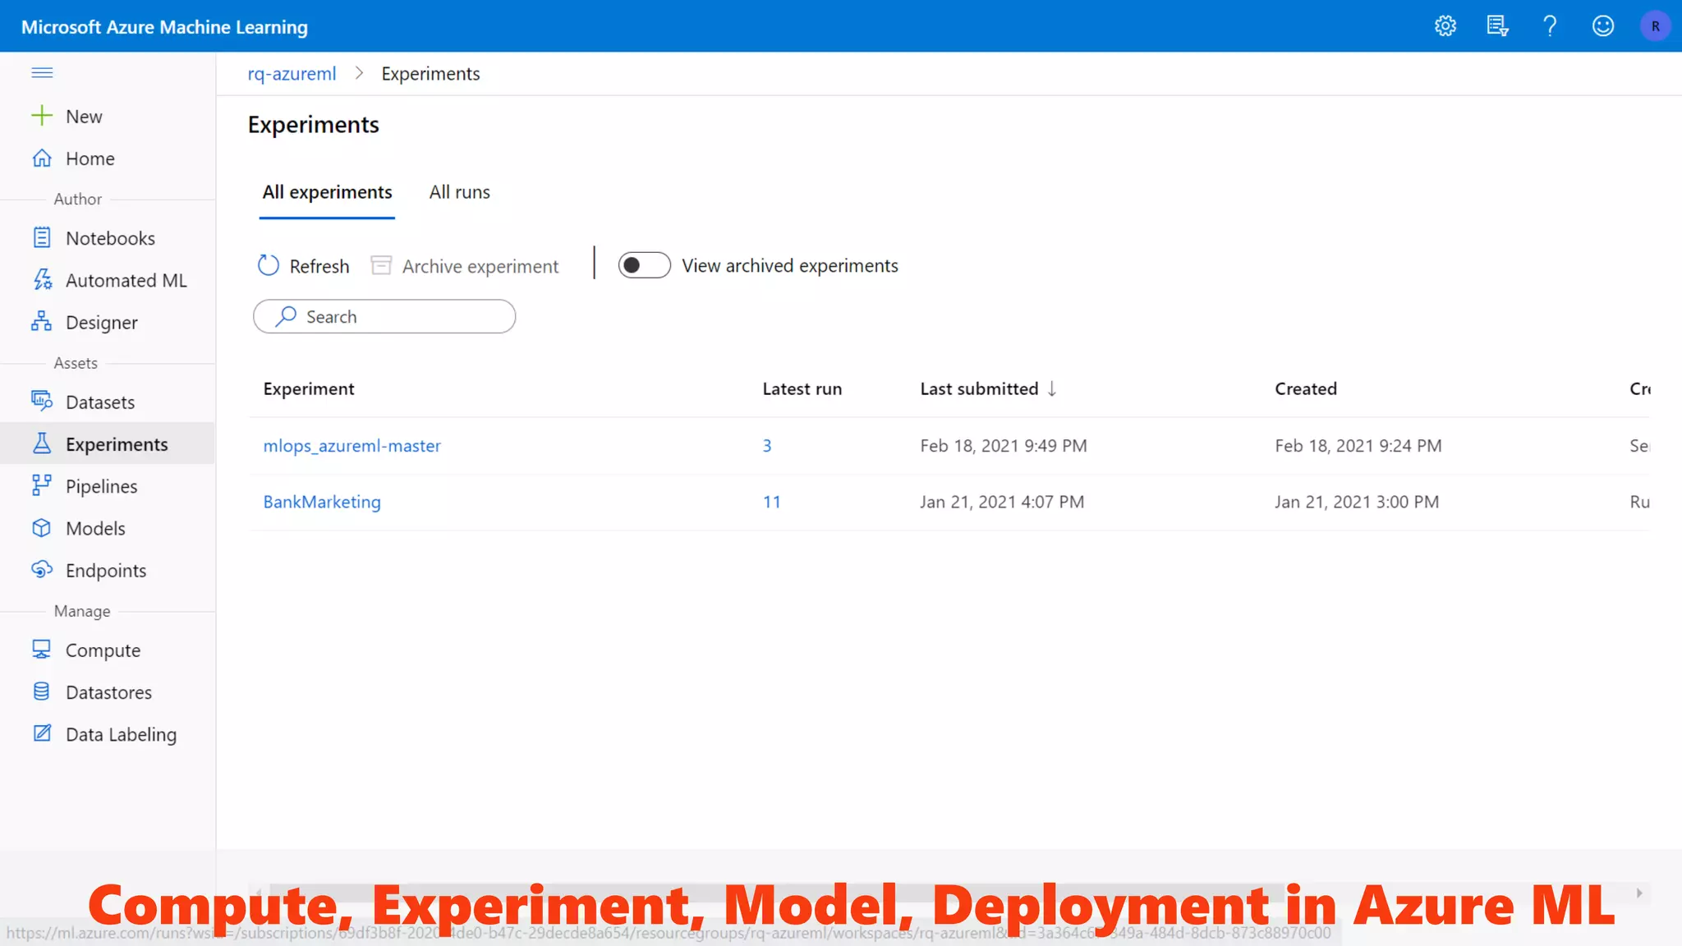Click the Notebooks icon in the sidebar

click(42, 237)
